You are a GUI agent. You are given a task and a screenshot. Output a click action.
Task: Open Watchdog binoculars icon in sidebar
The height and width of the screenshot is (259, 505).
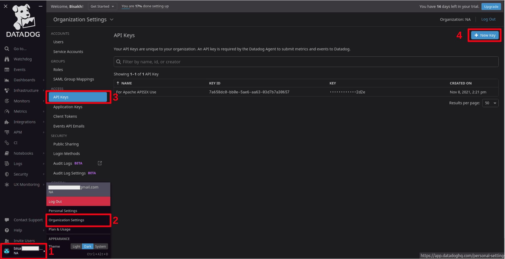coord(7,59)
